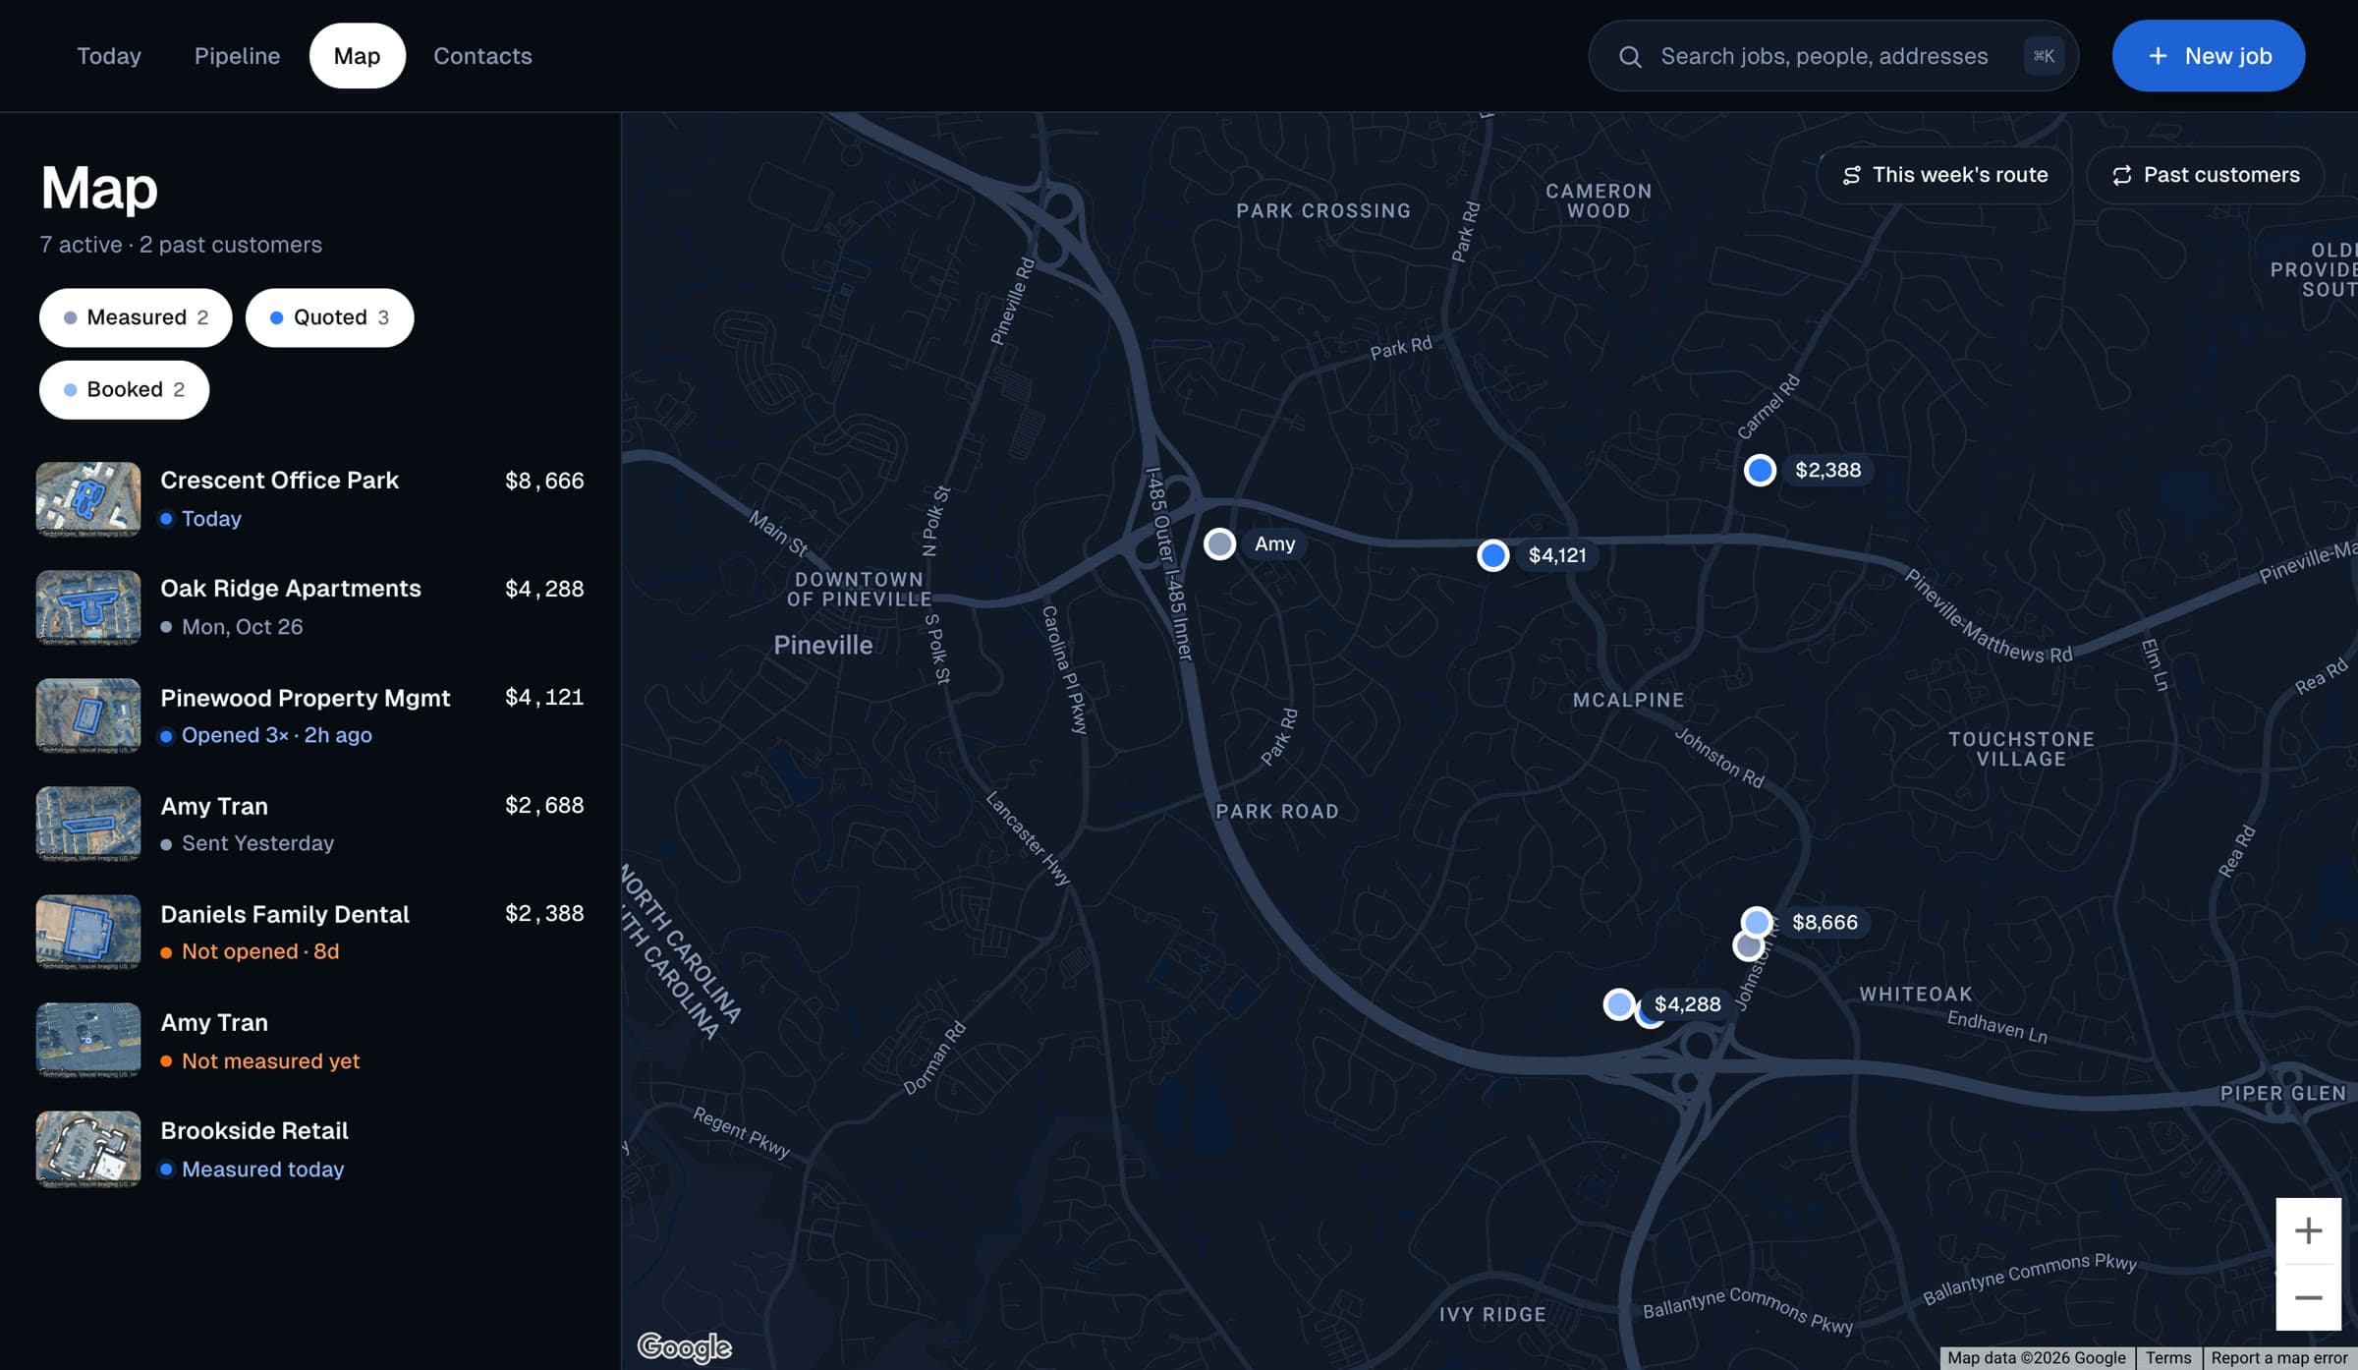The width and height of the screenshot is (2358, 1370).
Task: Open the Today tab
Action: click(109, 56)
